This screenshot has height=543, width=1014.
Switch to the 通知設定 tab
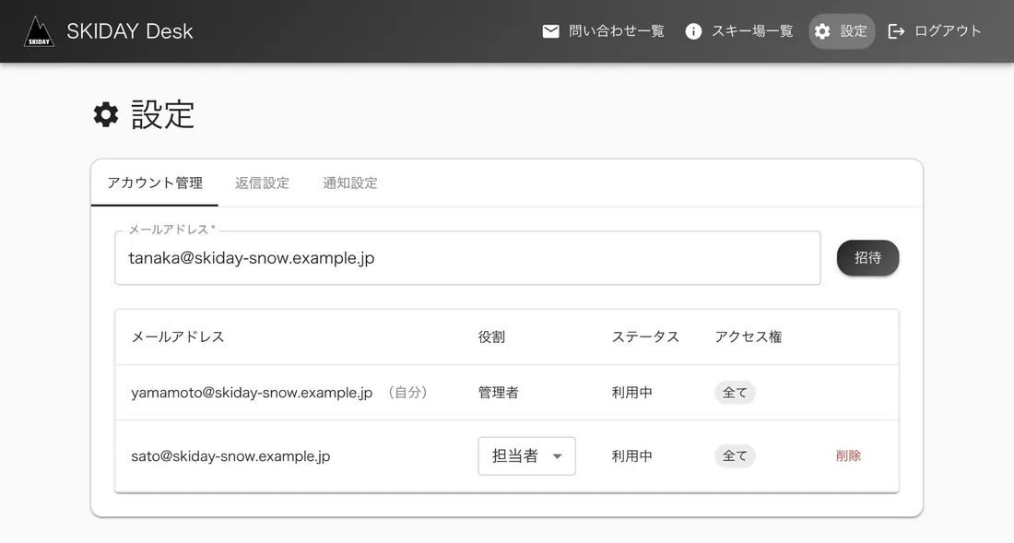click(350, 183)
